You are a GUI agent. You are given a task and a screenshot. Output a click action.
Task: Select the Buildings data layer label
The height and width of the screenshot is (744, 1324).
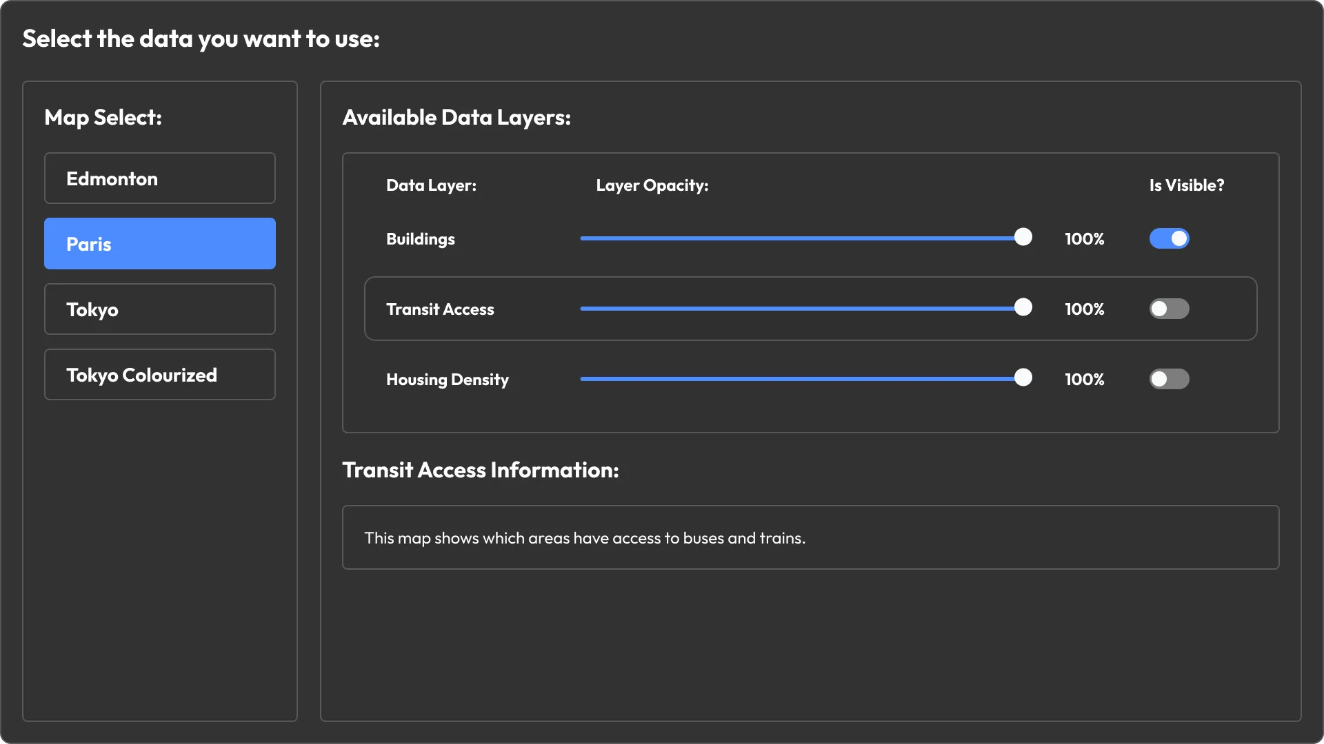(420, 239)
